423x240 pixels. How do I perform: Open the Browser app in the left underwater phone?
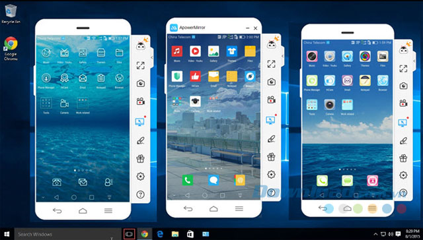pyautogui.click(x=119, y=78)
